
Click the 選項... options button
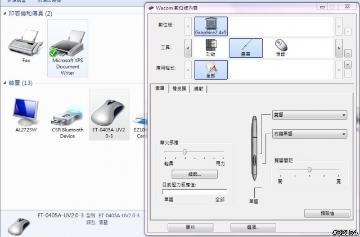coord(253,227)
